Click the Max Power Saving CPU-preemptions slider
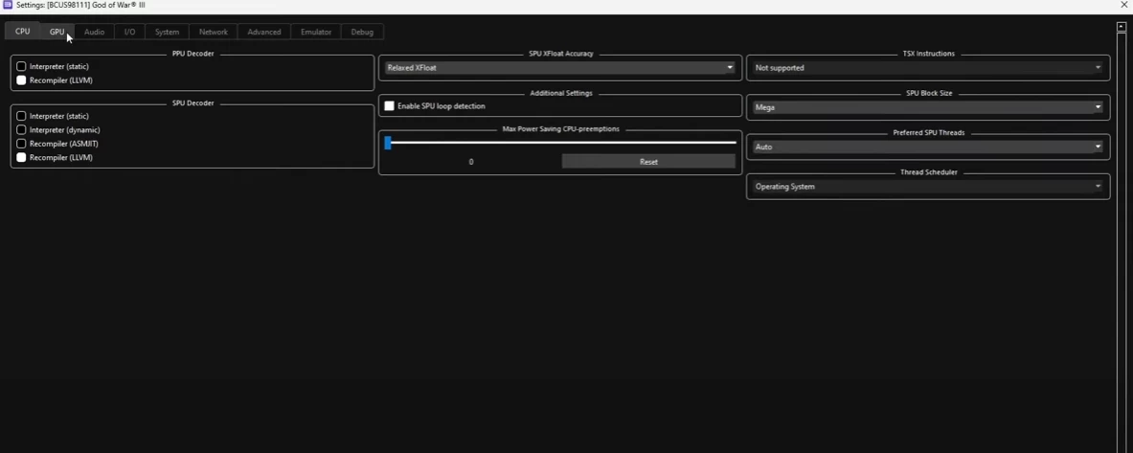Image resolution: width=1133 pixels, height=453 pixels. [x=560, y=143]
